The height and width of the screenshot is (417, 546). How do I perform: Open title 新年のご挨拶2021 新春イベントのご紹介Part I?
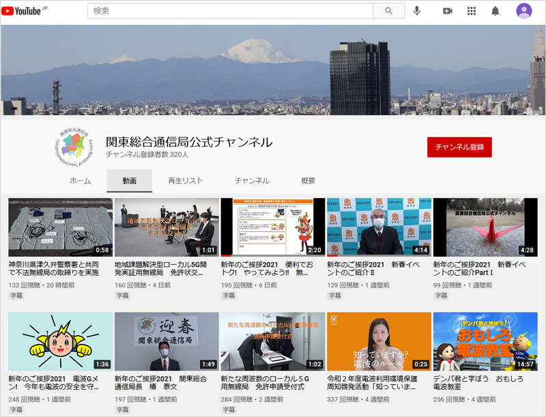tap(479, 268)
